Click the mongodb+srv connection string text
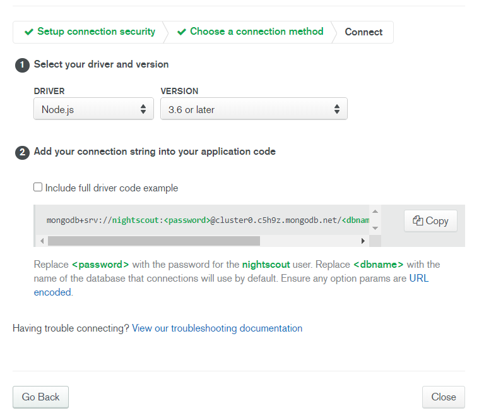The image size is (479, 420). (208, 220)
